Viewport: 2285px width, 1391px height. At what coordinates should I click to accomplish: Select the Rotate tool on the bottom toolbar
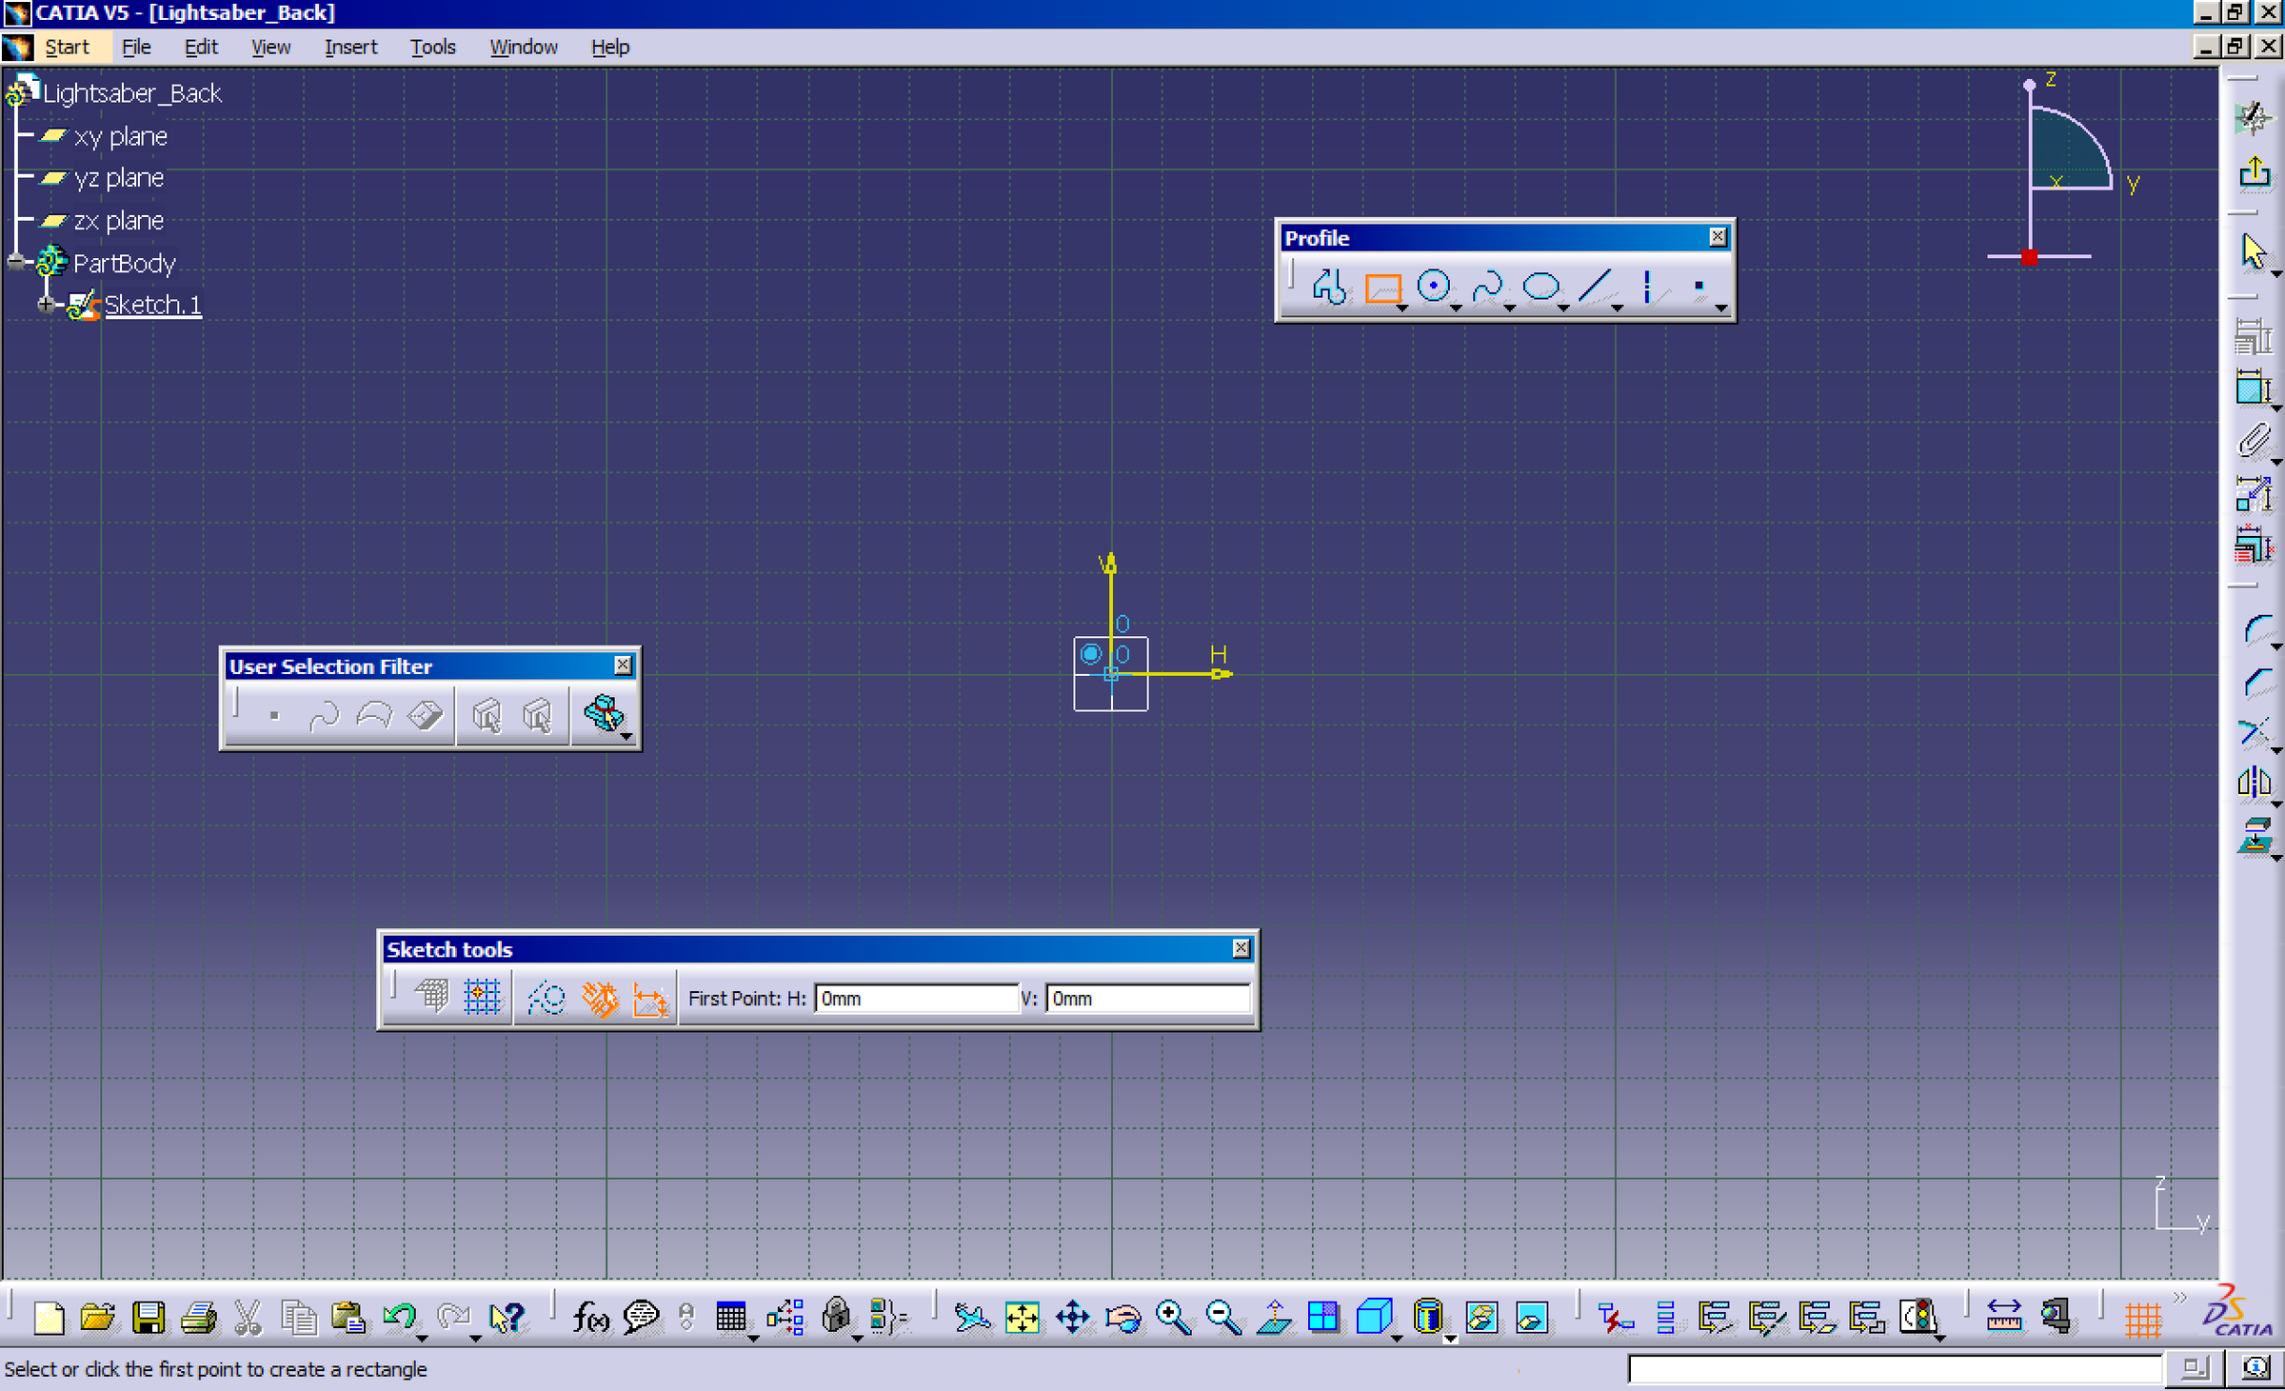point(1123,1319)
